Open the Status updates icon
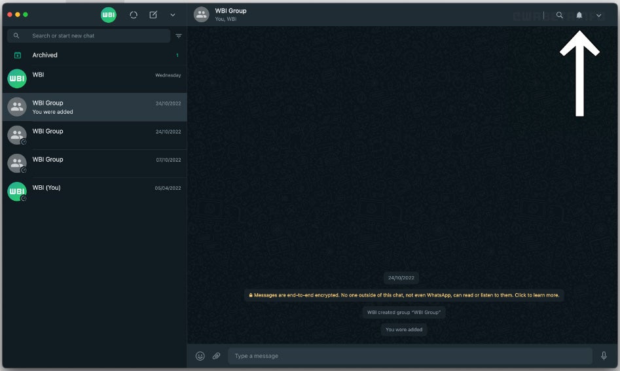Image resolution: width=620 pixels, height=371 pixels. tap(134, 14)
